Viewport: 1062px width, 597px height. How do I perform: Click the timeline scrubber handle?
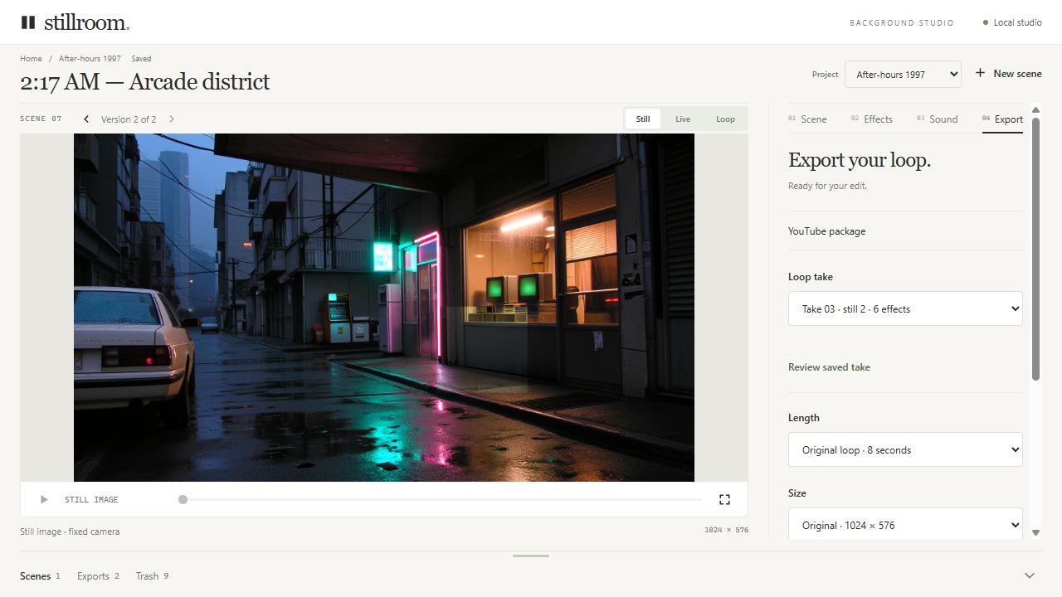click(x=183, y=499)
